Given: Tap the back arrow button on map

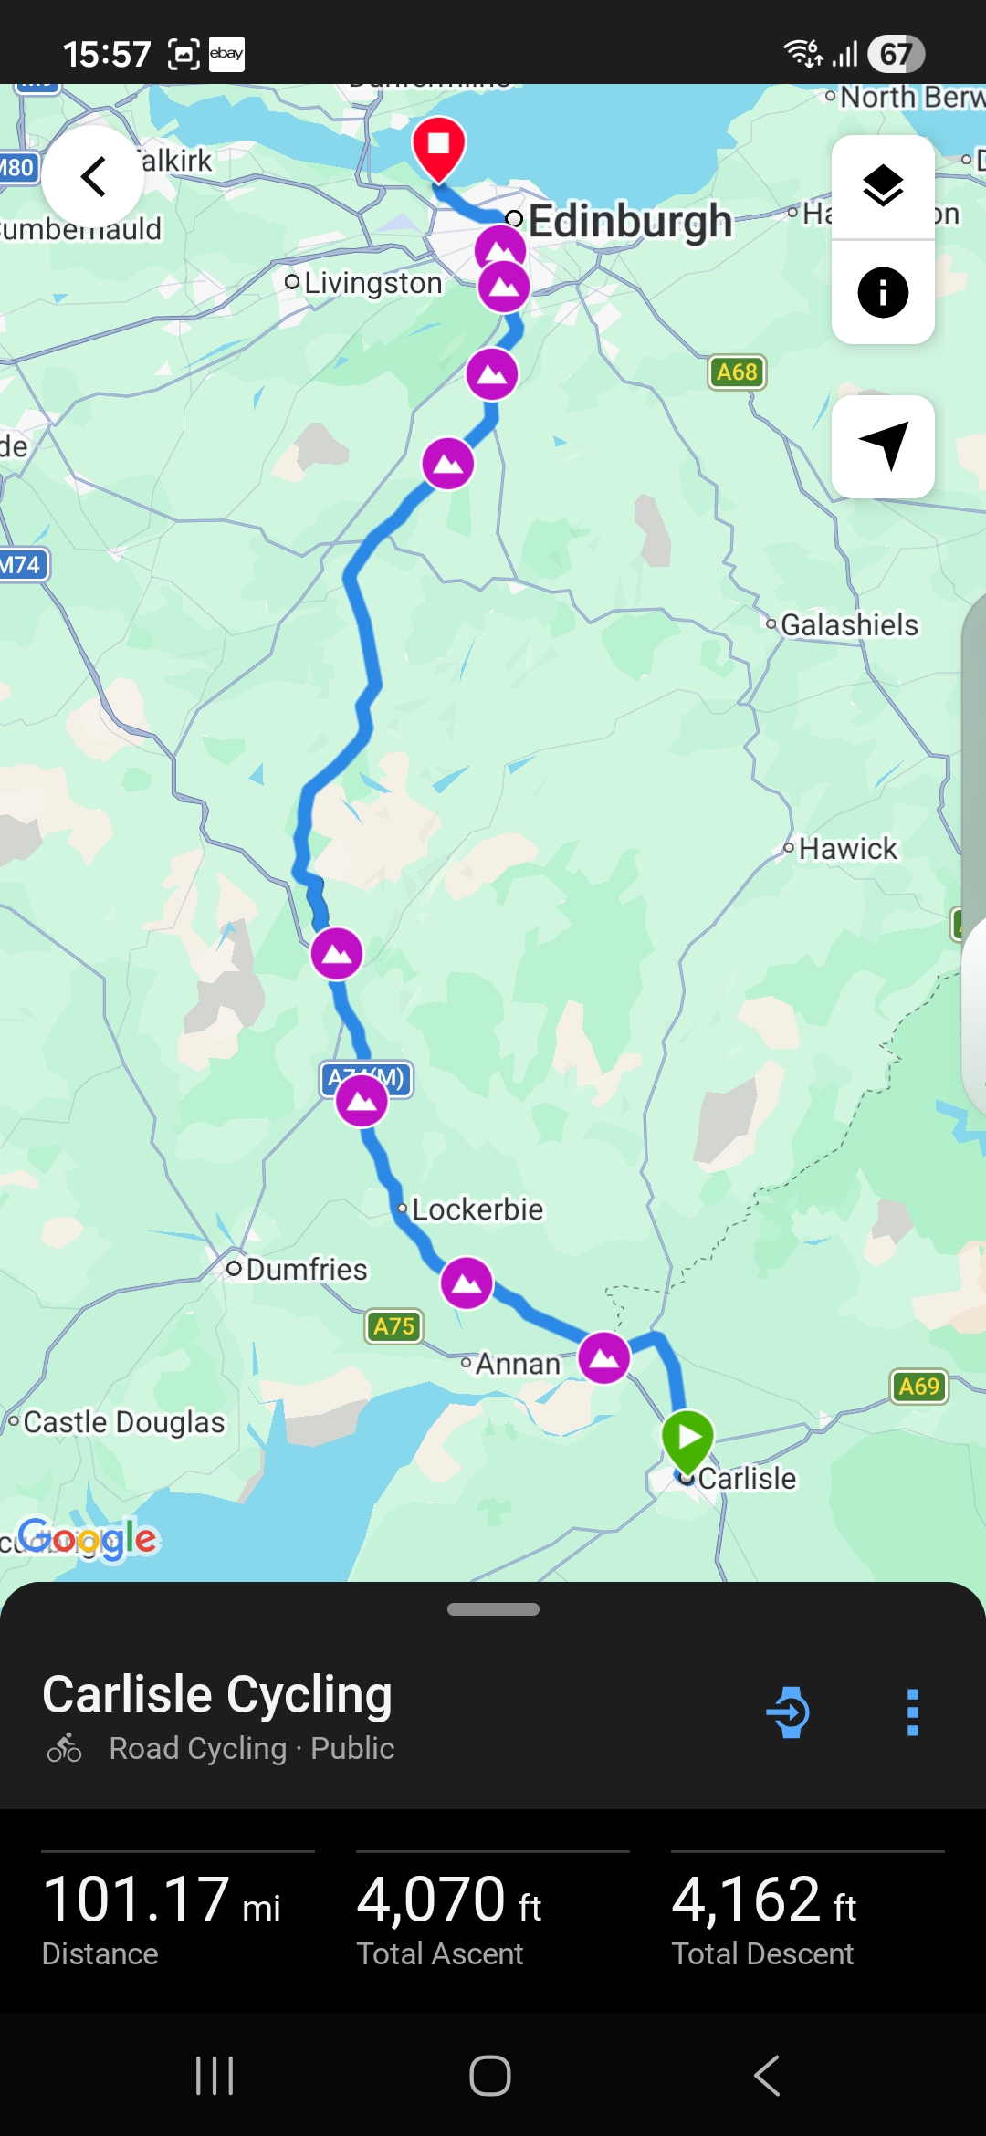Looking at the screenshot, I should tap(93, 176).
